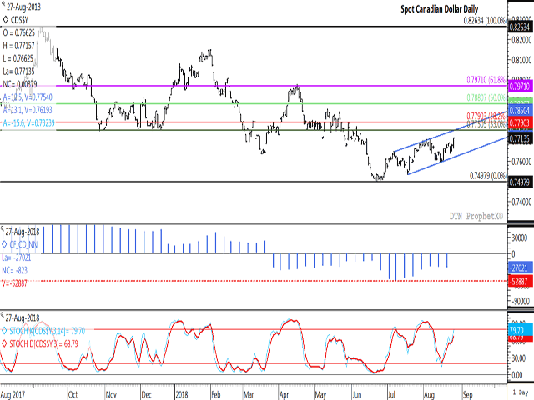Click magnifier icon in the CF_CD_NN pane
534x400 pixels.
point(3,228)
